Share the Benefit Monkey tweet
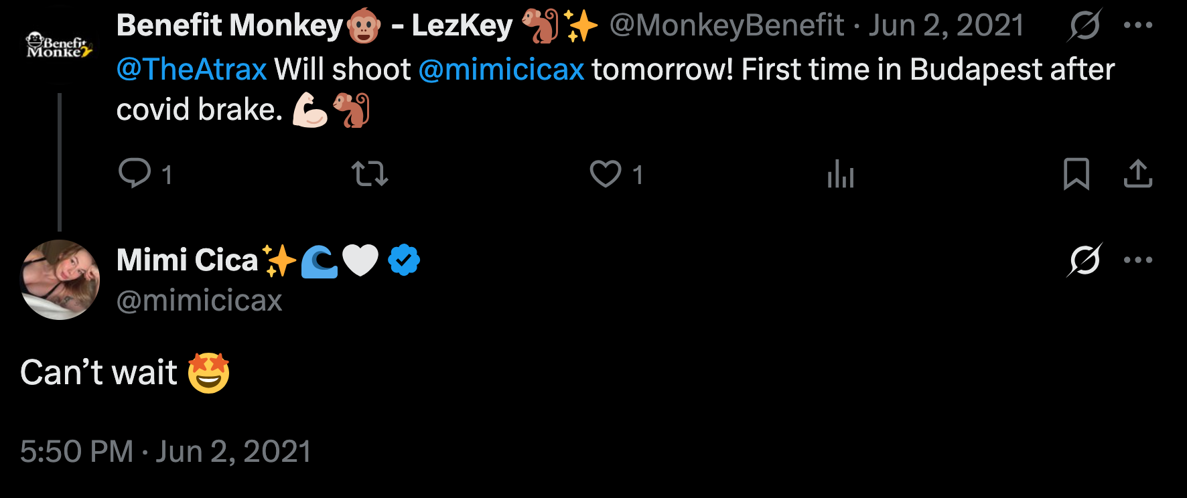Screen dimensions: 1187x498 [x=1137, y=174]
